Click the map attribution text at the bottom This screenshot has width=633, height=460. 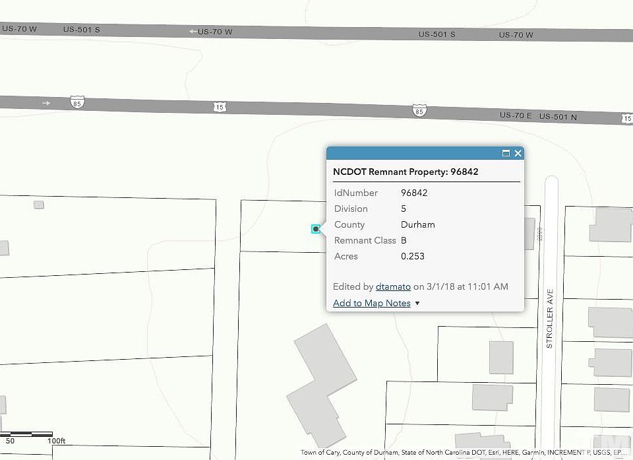tap(462, 453)
